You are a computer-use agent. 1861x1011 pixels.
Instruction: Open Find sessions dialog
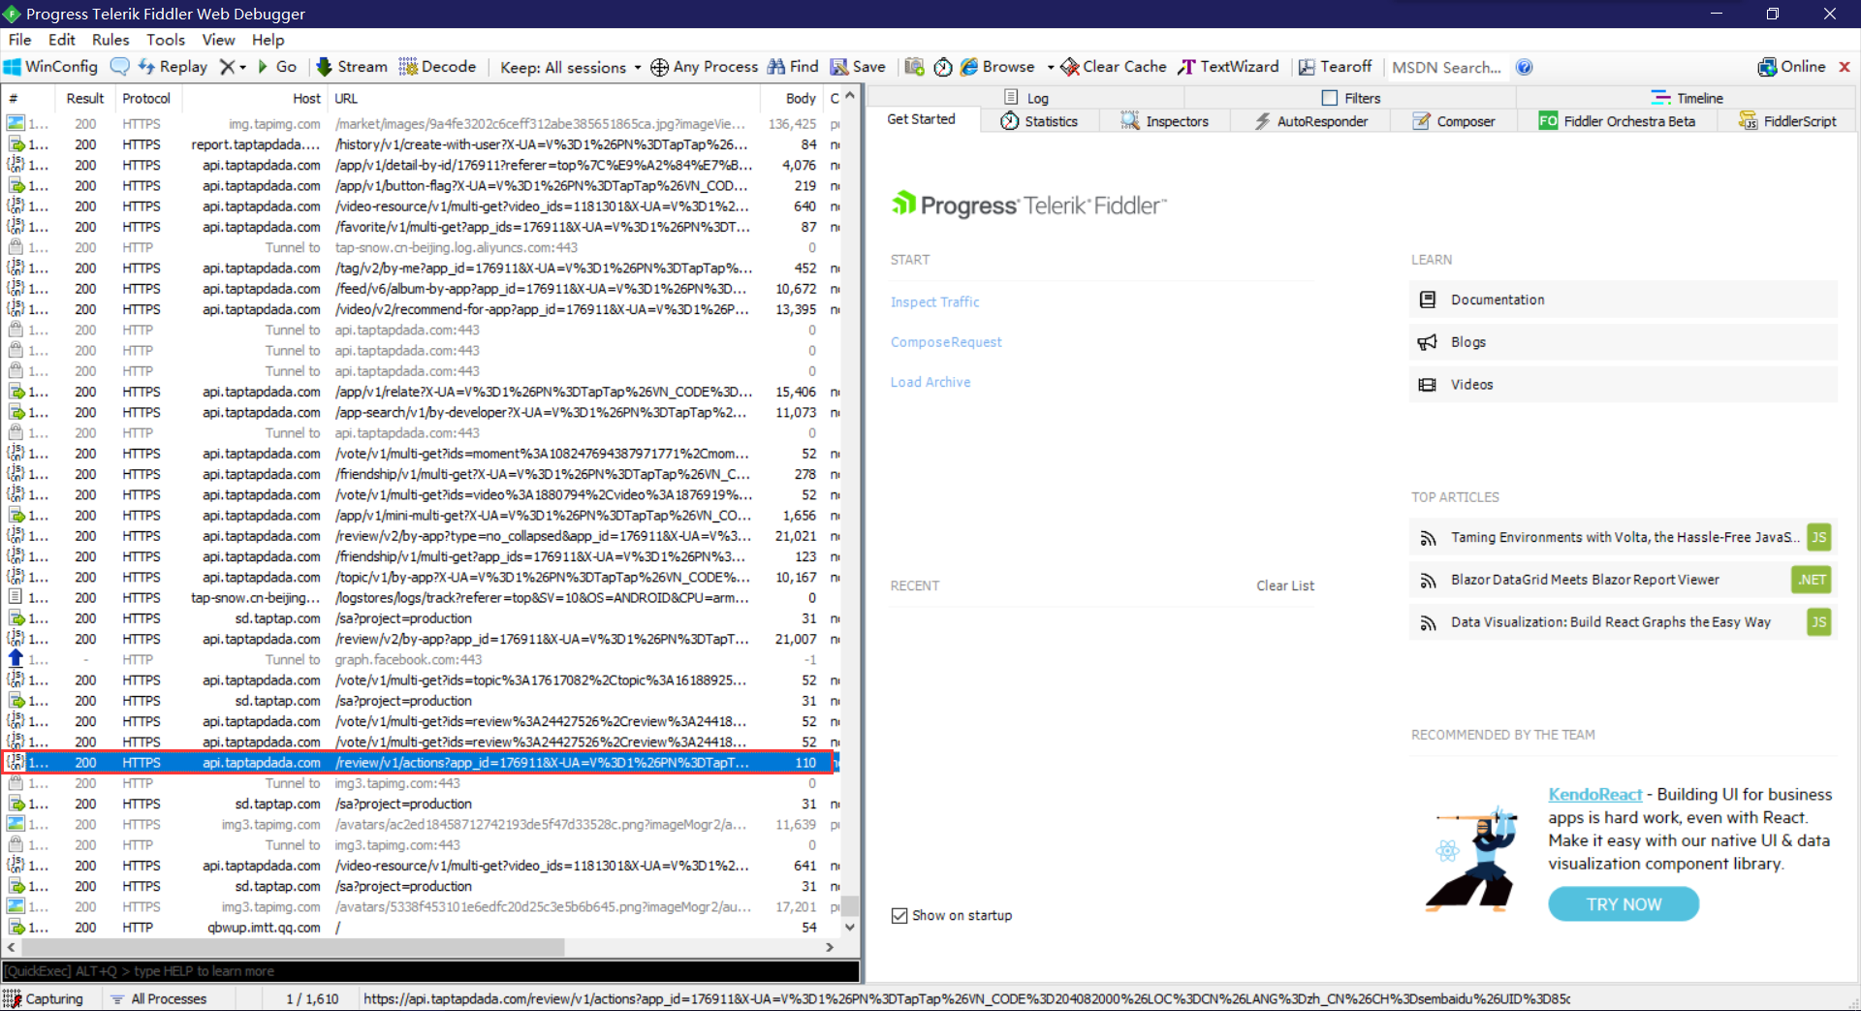(793, 67)
